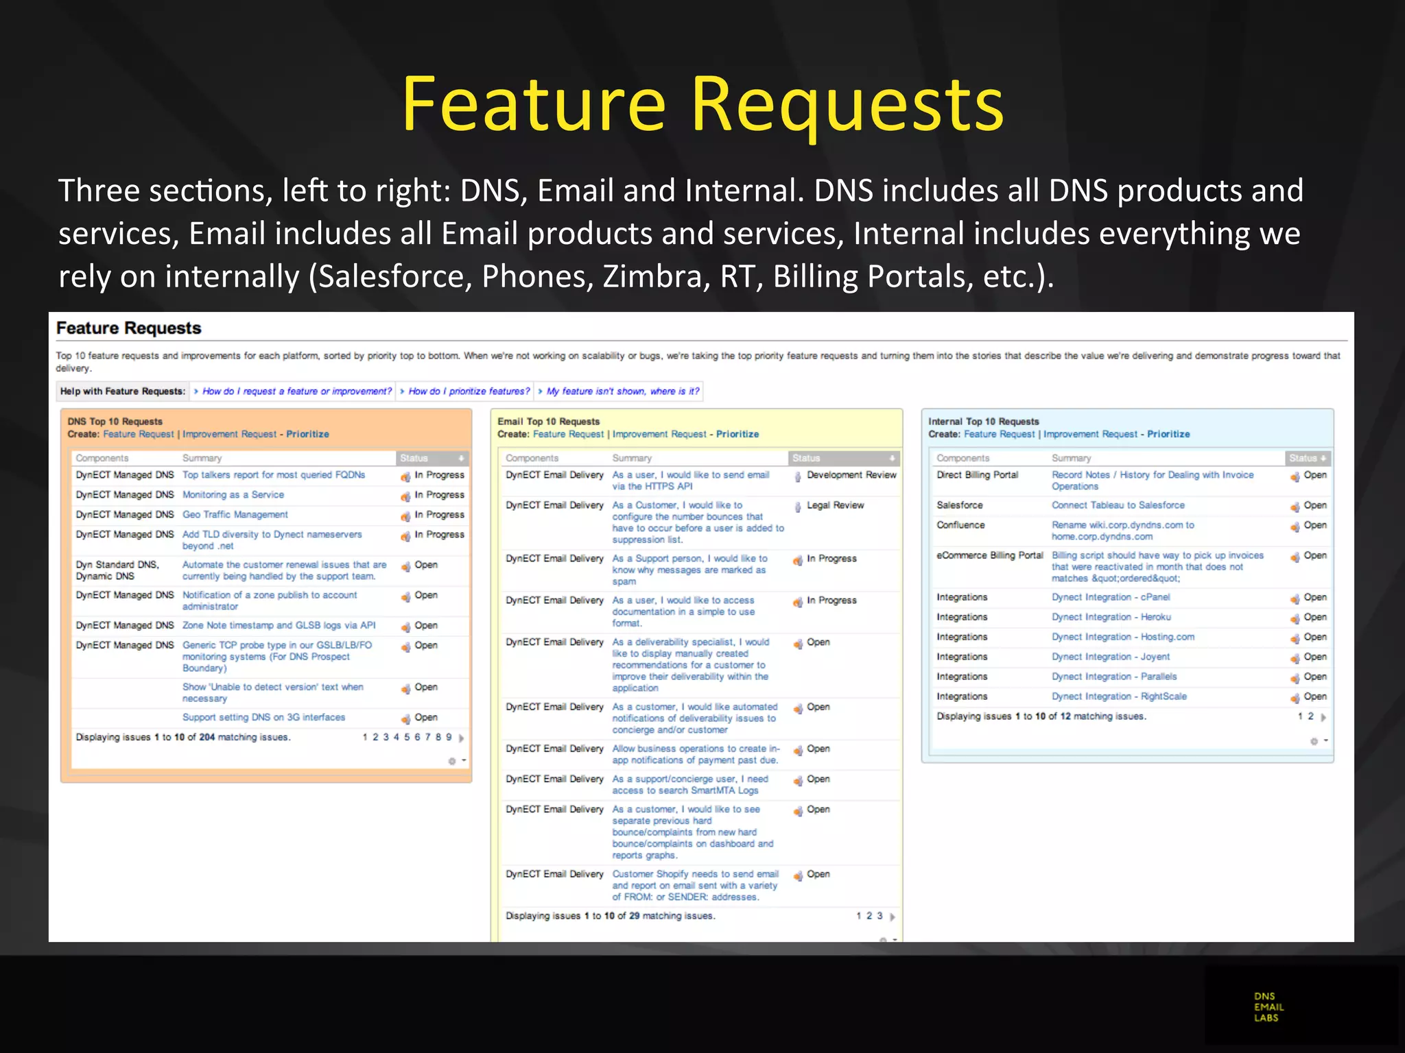Click Summary column header in Email table
The width and height of the screenshot is (1405, 1053).
click(x=632, y=458)
